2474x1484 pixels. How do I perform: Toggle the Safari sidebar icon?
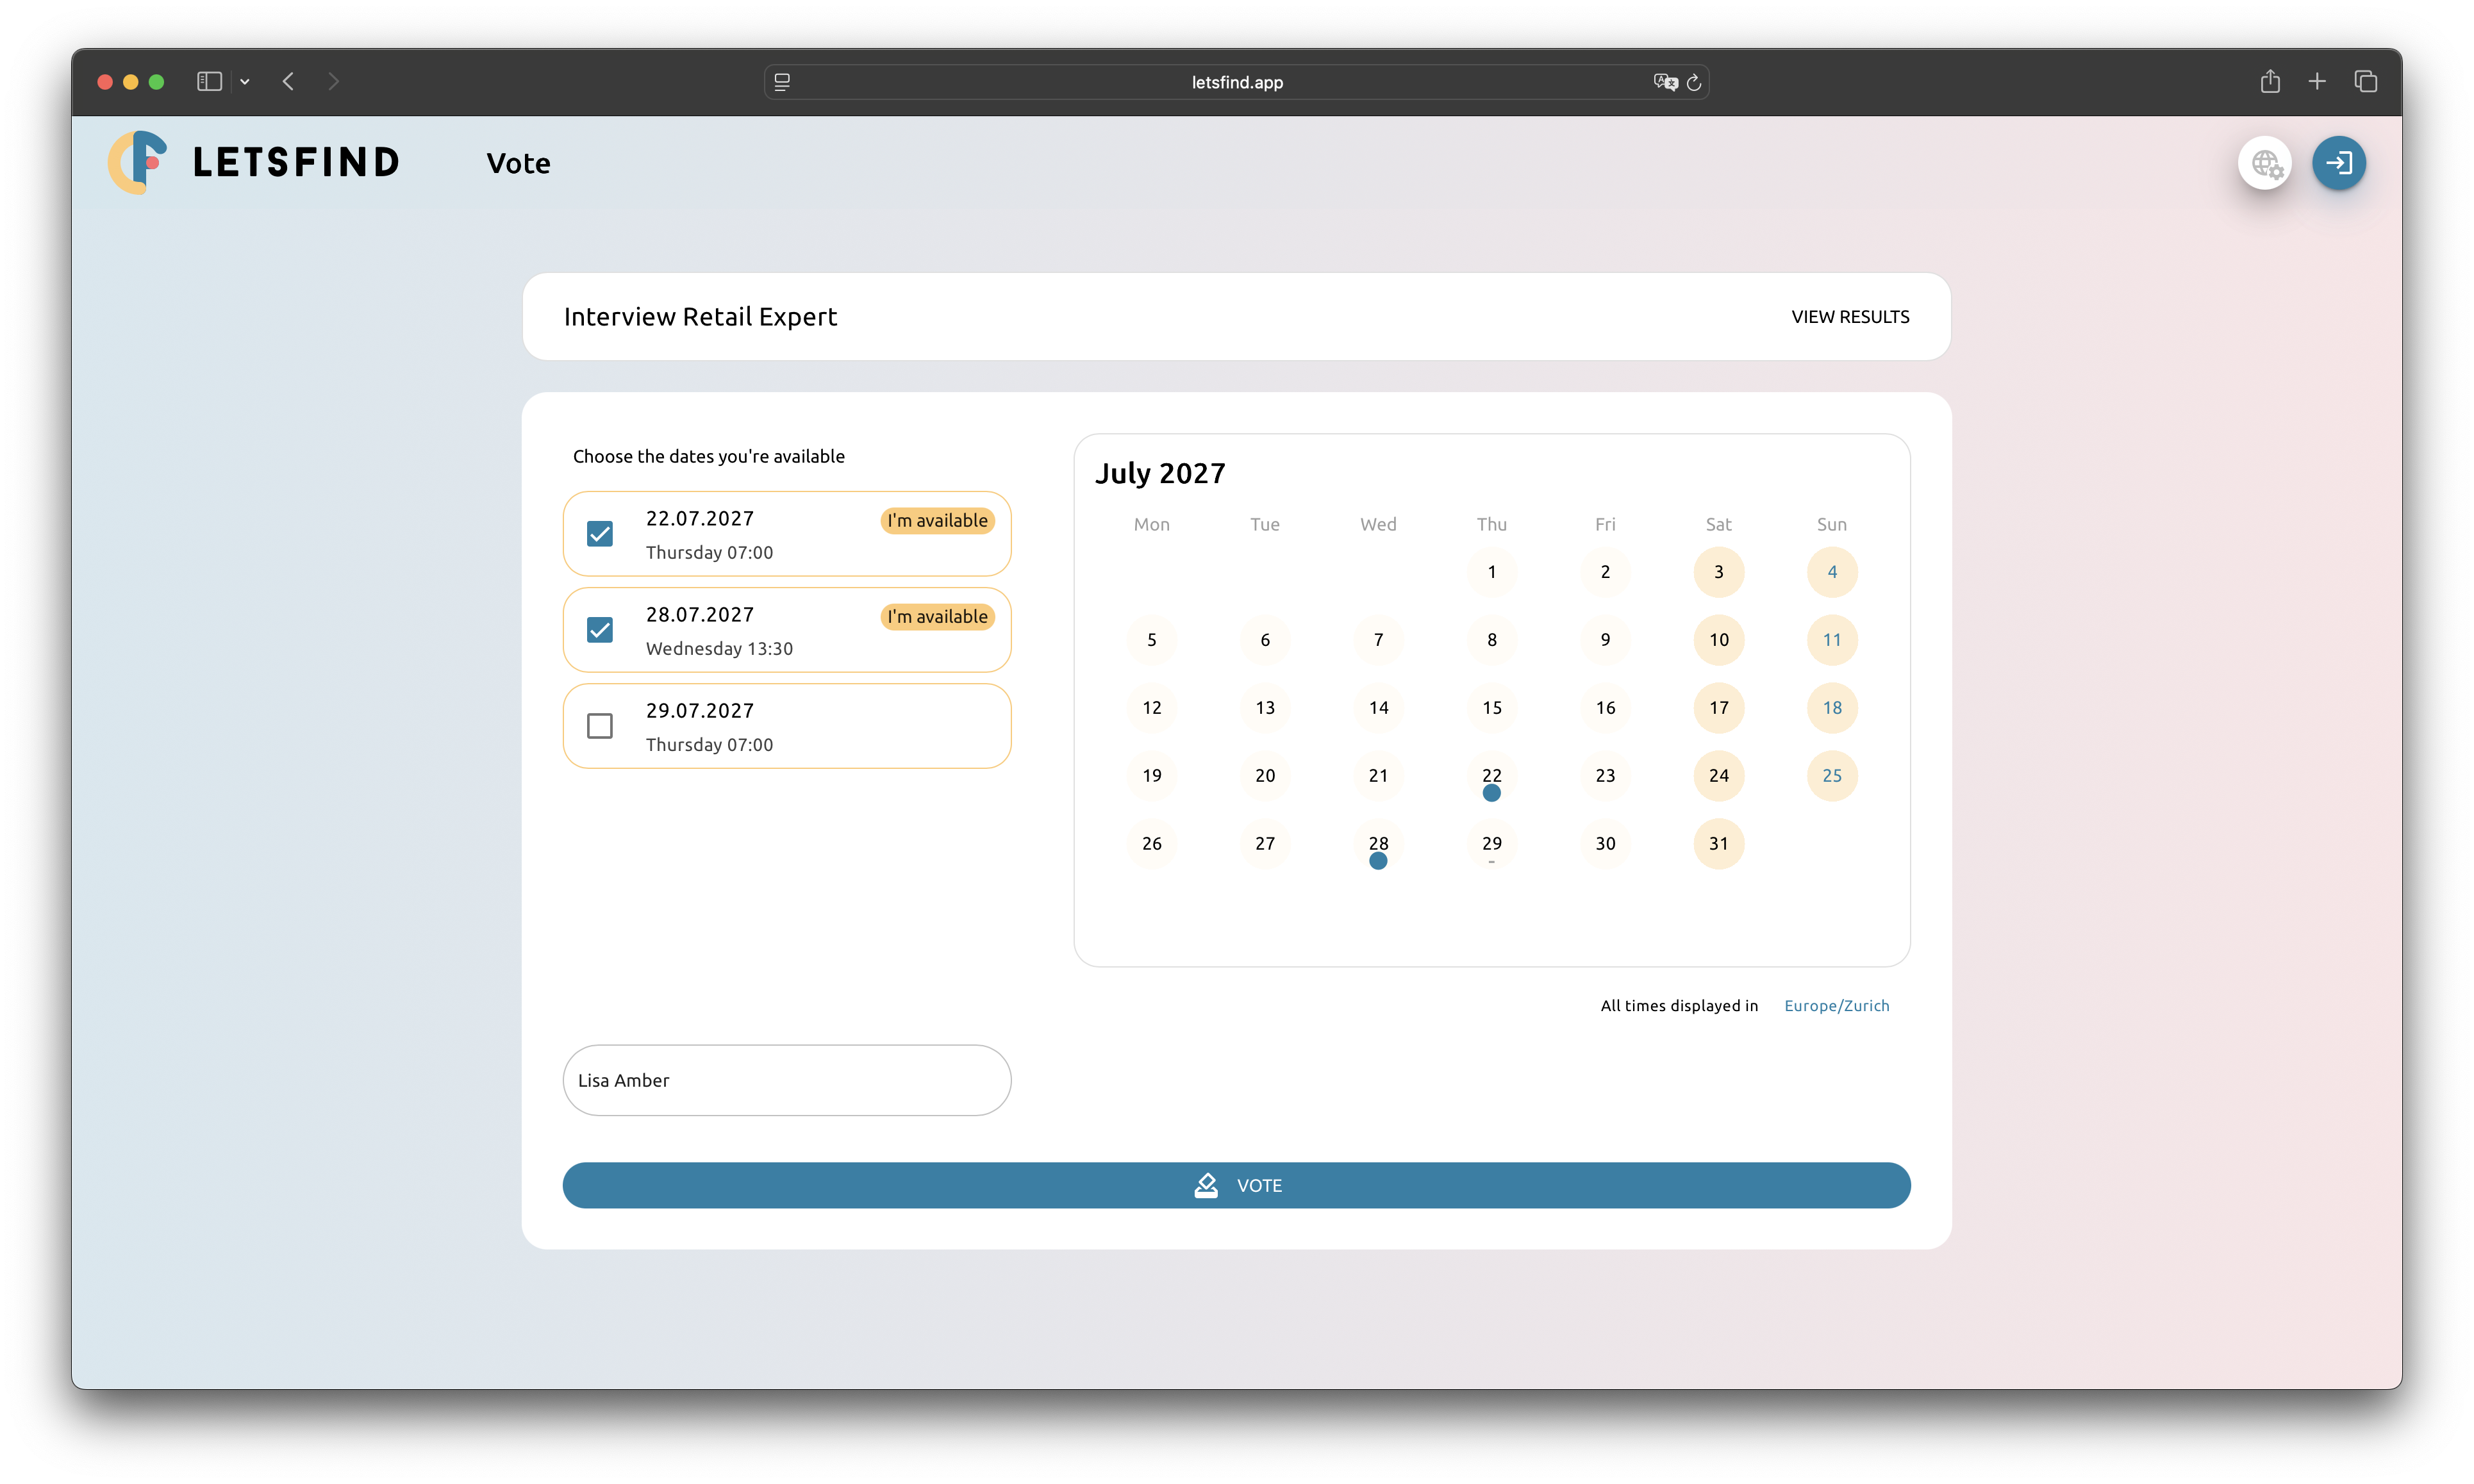[209, 82]
